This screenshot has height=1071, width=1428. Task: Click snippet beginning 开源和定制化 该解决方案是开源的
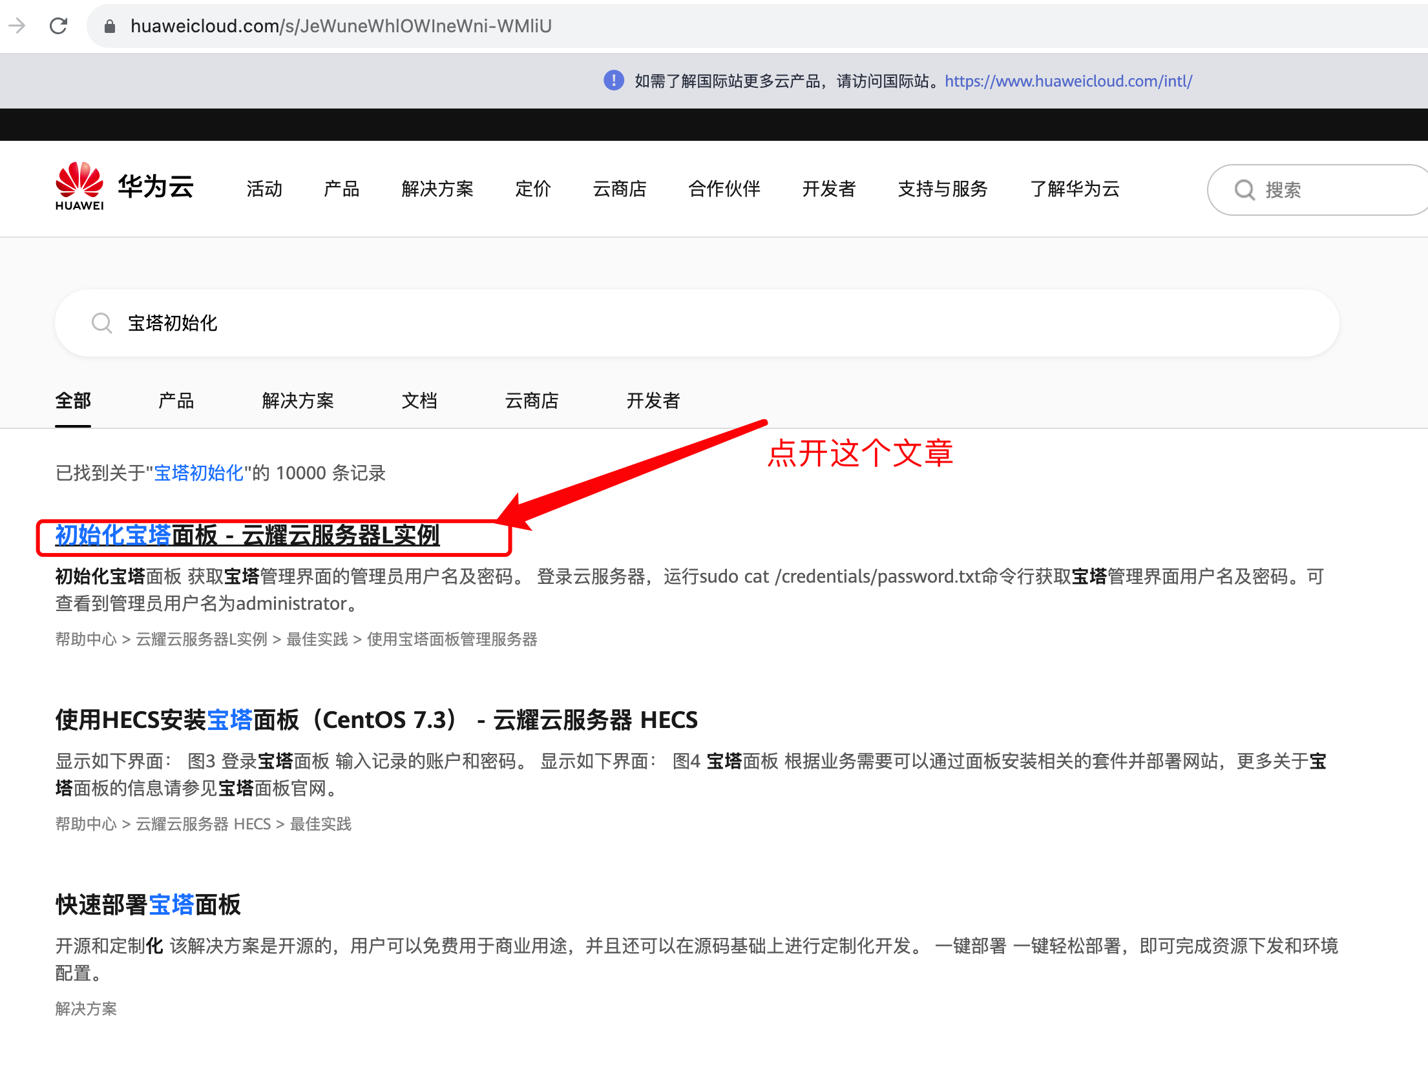(697, 959)
